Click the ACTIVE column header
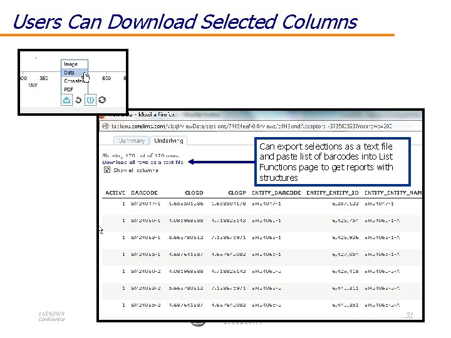This screenshot has height=338, width=451. pos(115,193)
